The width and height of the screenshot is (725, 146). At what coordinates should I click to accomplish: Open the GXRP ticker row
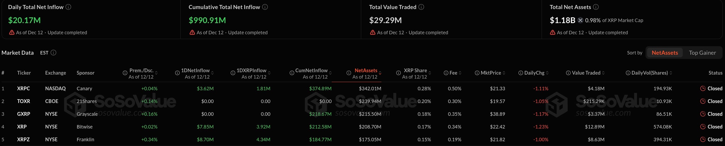(x=23, y=114)
